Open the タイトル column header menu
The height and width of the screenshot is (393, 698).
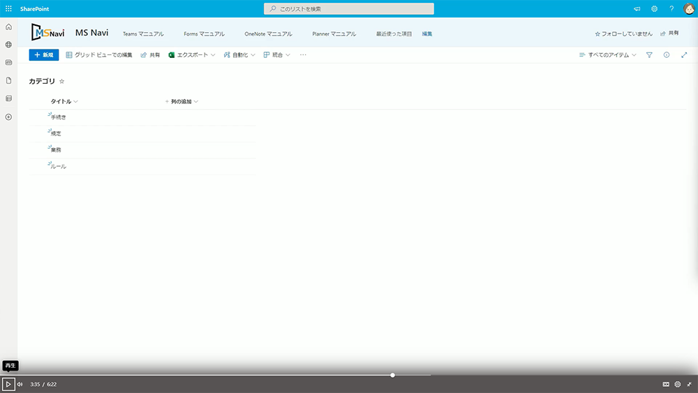64,101
